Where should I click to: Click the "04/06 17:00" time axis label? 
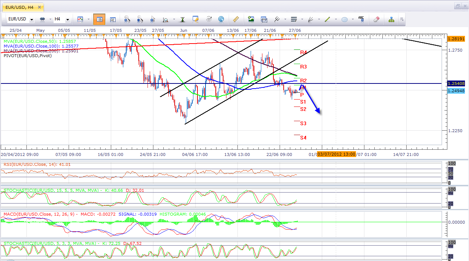(195, 154)
